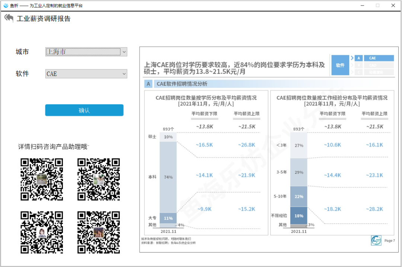Viewport: 402px width, 267px height.
Task: Click the 不限经验 18% bar segment
Action: click(299, 216)
